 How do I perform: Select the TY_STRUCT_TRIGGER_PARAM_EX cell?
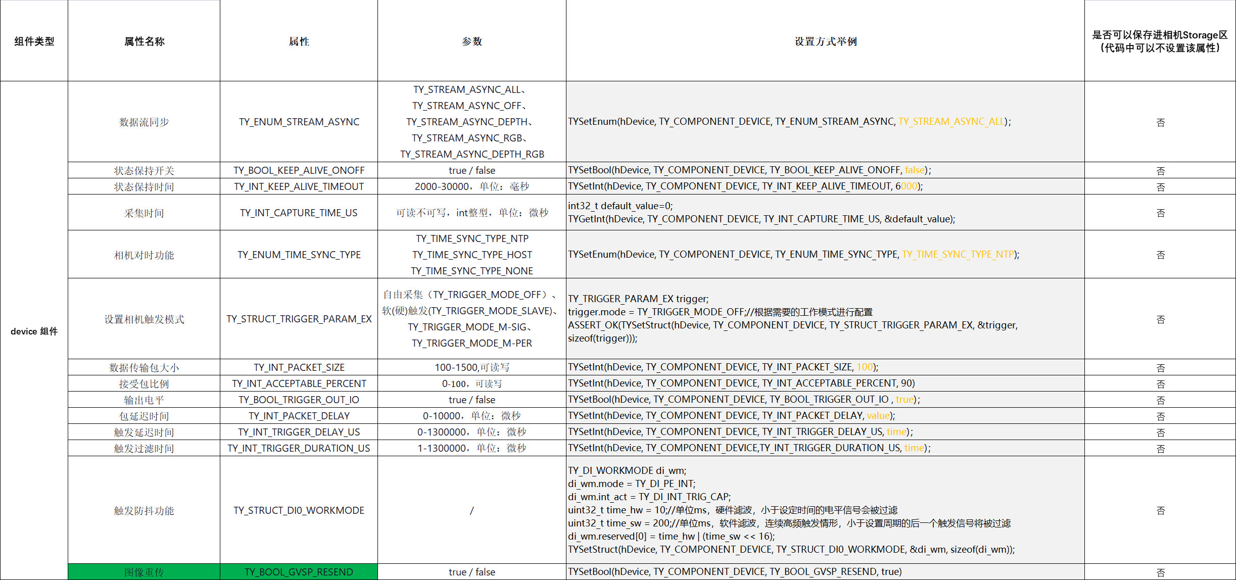tap(299, 319)
